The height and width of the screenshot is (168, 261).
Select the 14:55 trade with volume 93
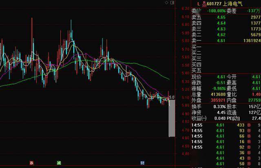[226, 131]
